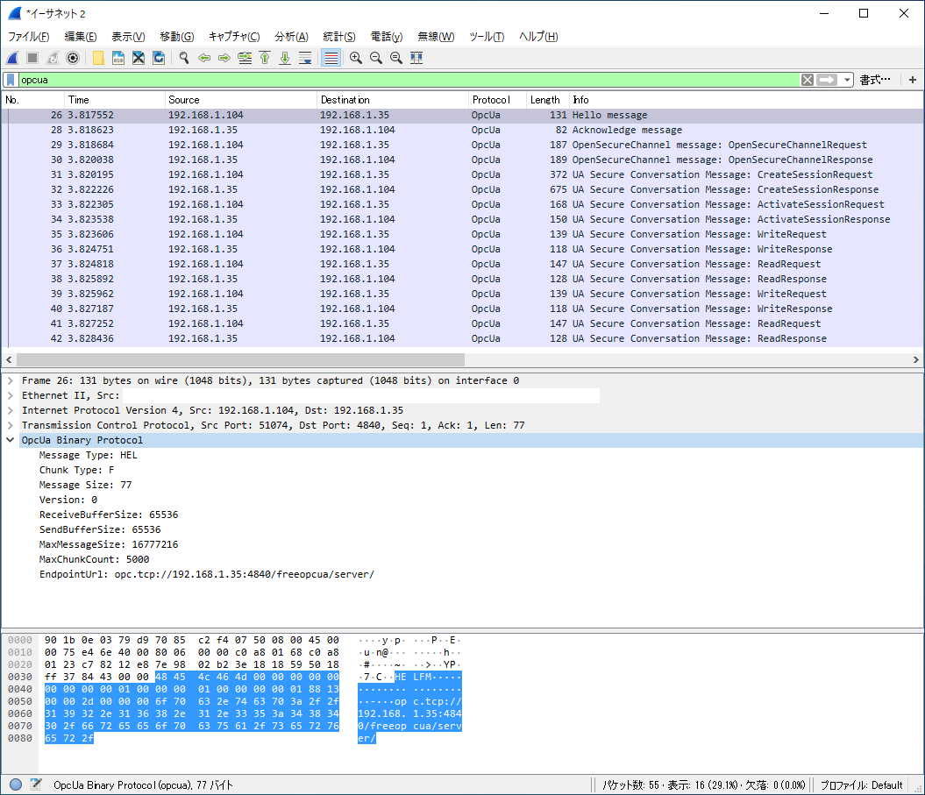Sort packets by the Time column
Screen dimensions: 925x795
115,100
